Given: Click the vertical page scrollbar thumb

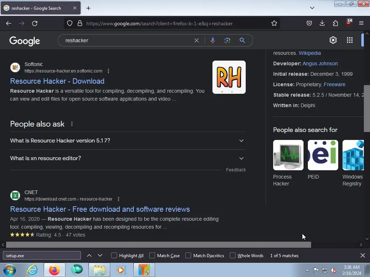Looking at the screenshot, I should pos(367,109).
